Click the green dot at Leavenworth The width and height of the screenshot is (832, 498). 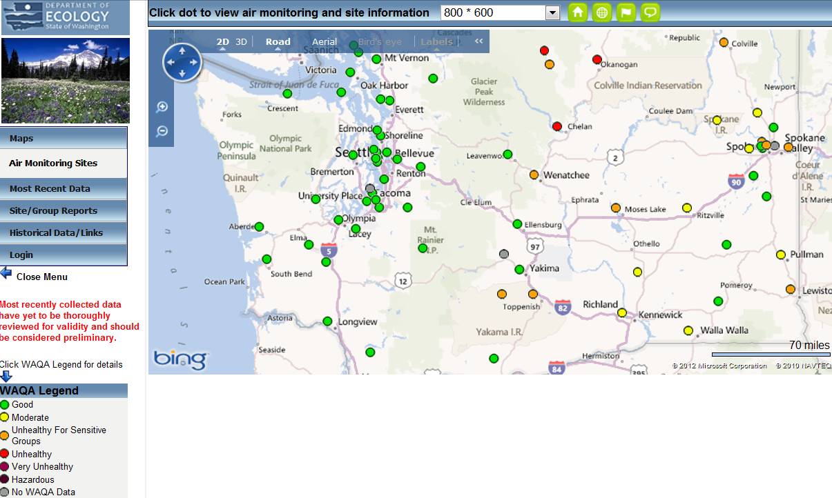[507, 155]
